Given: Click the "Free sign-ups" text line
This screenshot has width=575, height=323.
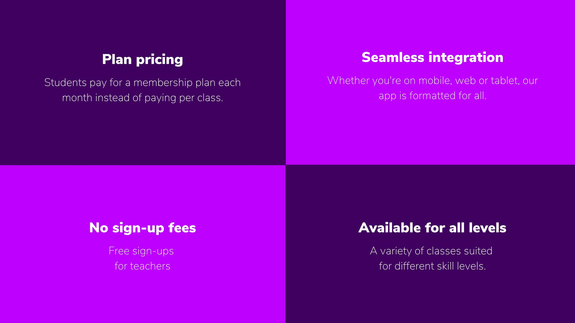Looking at the screenshot, I should pyautogui.click(x=141, y=251).
